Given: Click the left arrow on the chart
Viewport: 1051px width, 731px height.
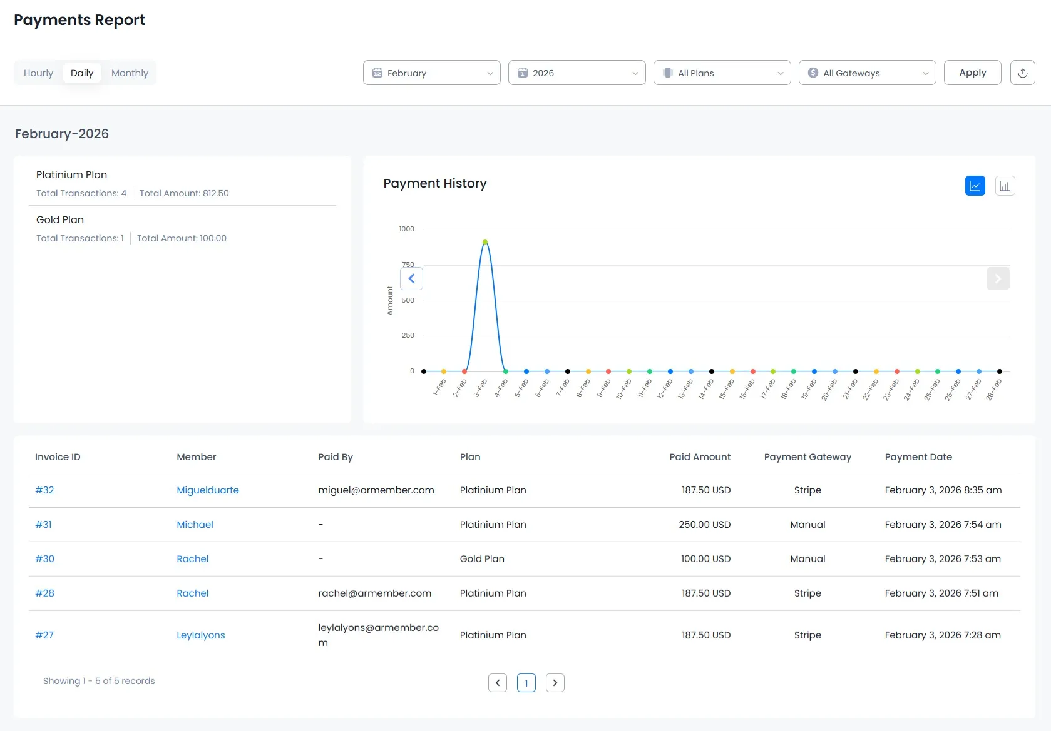Looking at the screenshot, I should [411, 278].
